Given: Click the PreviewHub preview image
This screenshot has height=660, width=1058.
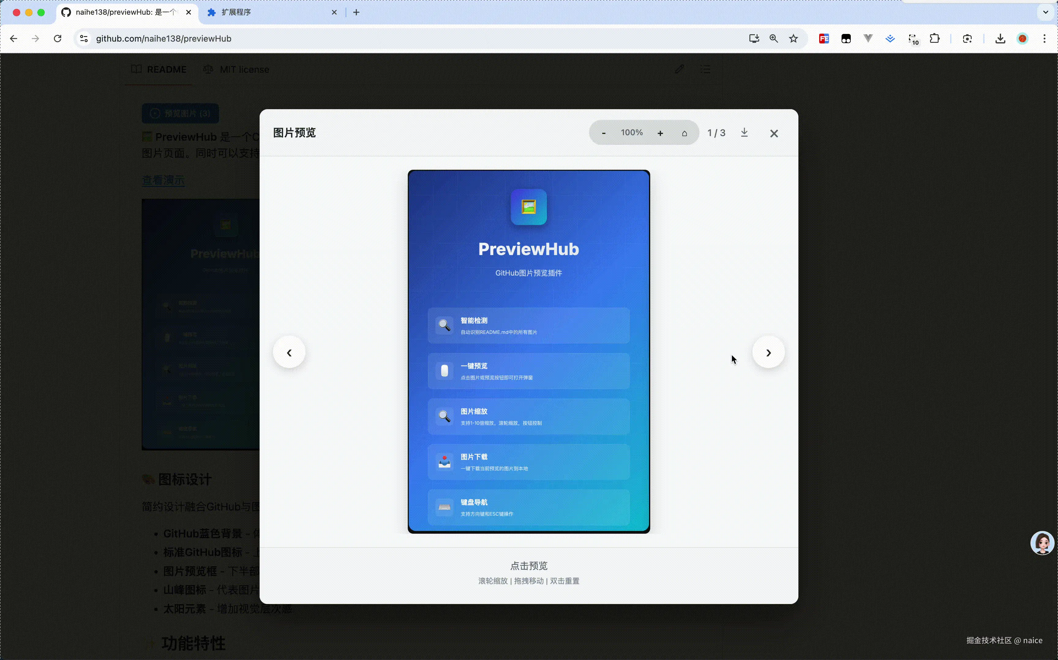Looking at the screenshot, I should coord(529,351).
